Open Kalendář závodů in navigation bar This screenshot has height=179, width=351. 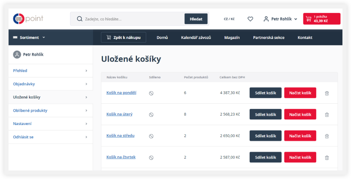point(196,38)
